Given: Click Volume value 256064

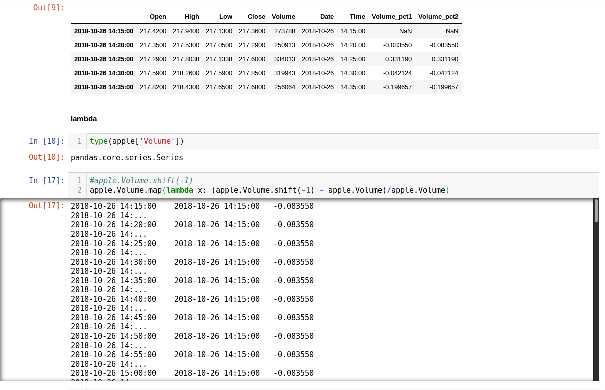Looking at the screenshot, I should [285, 87].
